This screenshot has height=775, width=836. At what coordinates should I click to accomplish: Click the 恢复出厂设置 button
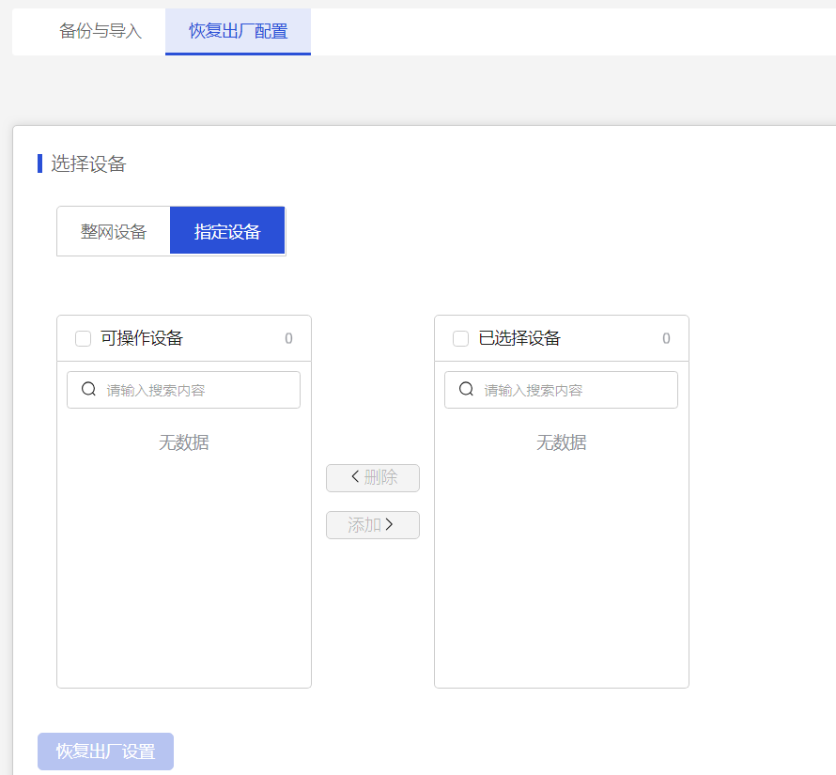point(105,752)
